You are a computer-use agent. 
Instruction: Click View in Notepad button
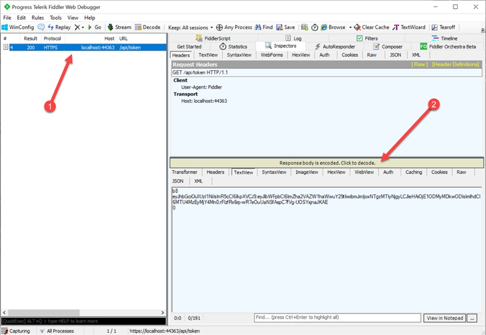[x=444, y=318]
